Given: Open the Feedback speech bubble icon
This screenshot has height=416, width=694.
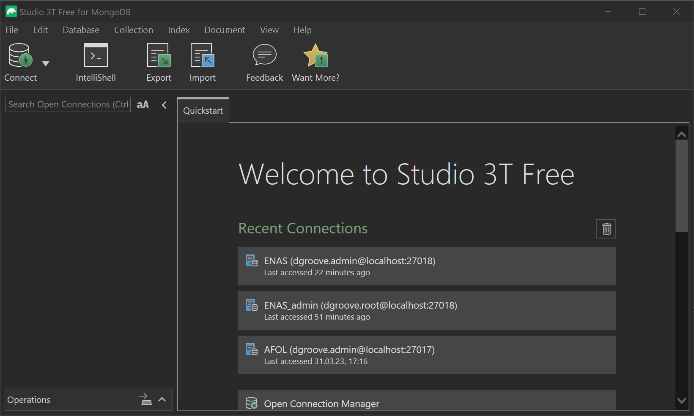Looking at the screenshot, I should pyautogui.click(x=265, y=55).
